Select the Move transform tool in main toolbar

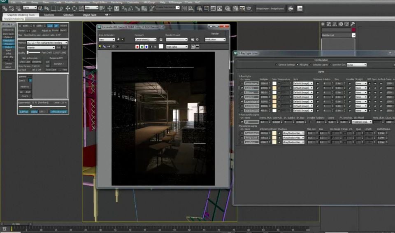click(68, 8)
